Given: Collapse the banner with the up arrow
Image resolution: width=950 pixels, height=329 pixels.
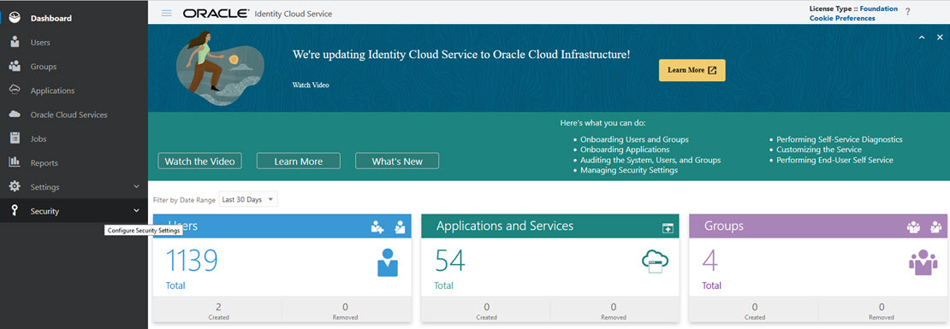Looking at the screenshot, I should click(922, 38).
